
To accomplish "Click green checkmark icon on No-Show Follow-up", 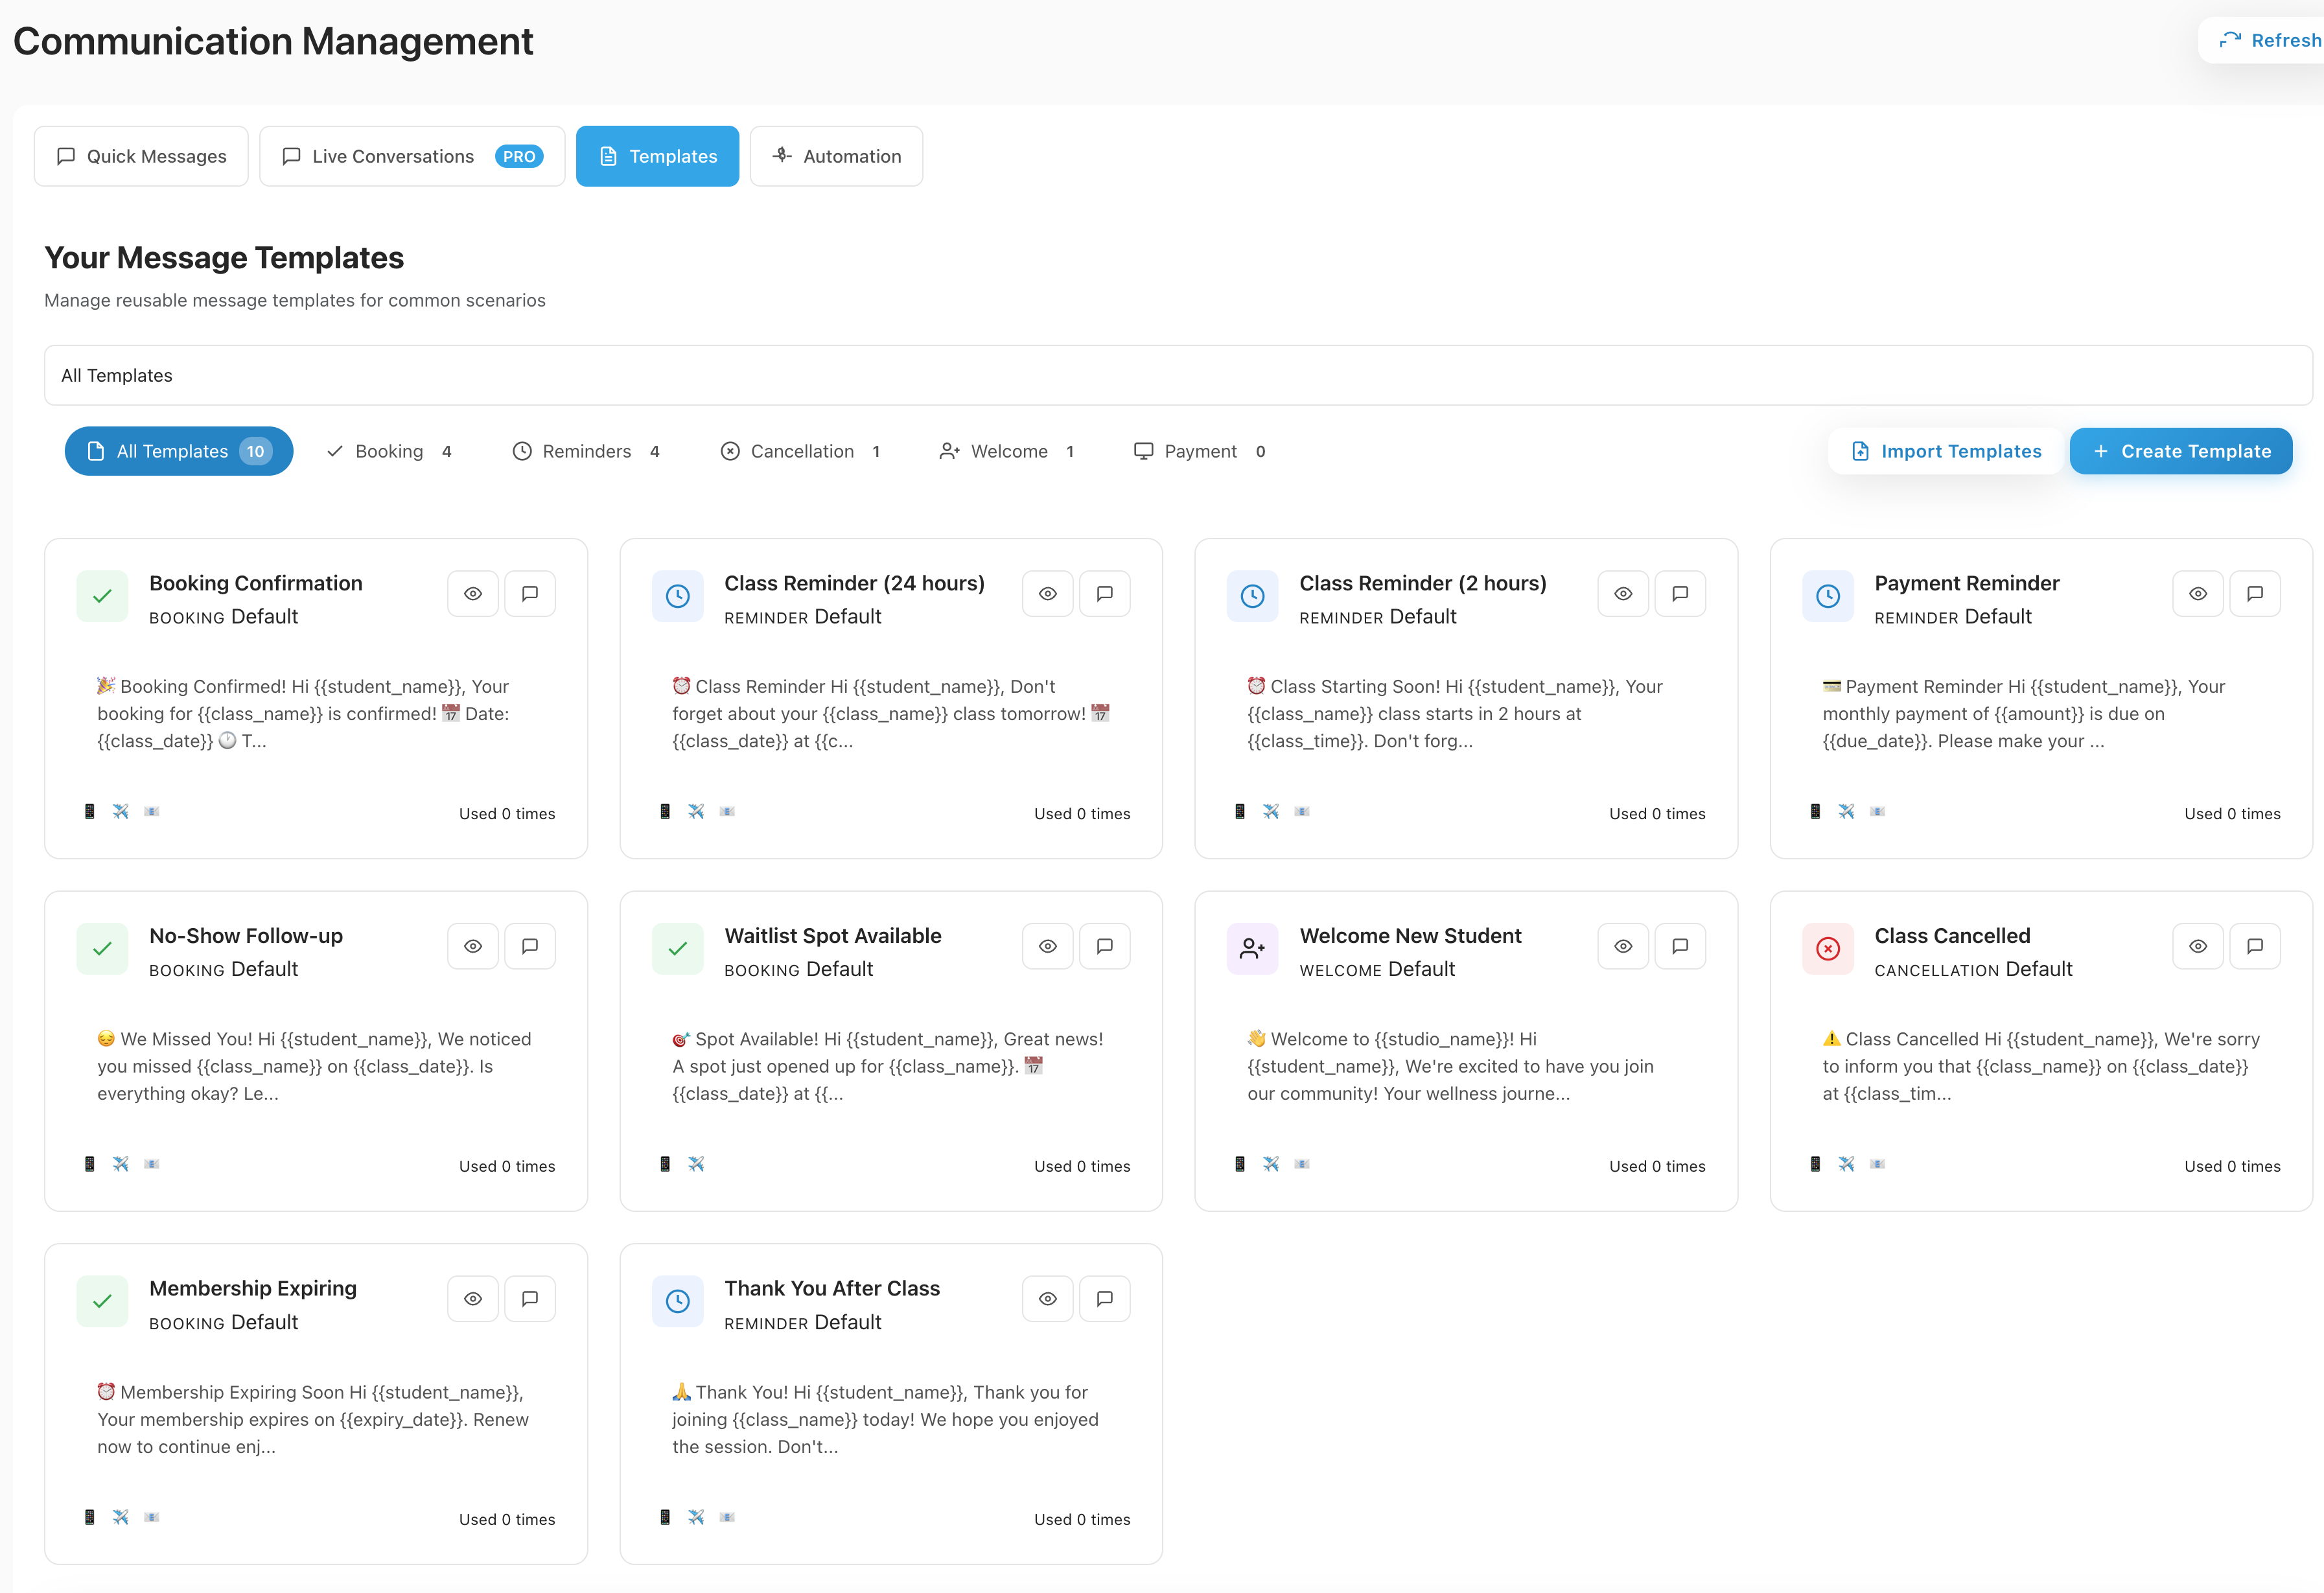I will click(102, 949).
